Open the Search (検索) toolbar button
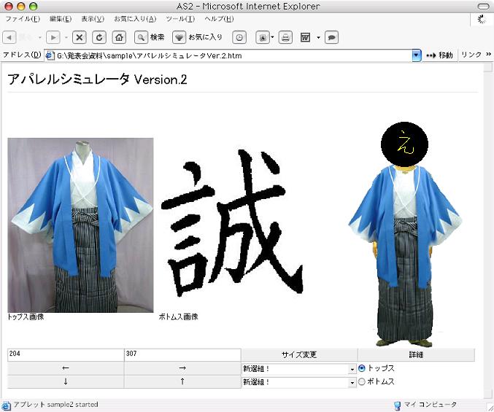494x412 pixels. point(150,37)
